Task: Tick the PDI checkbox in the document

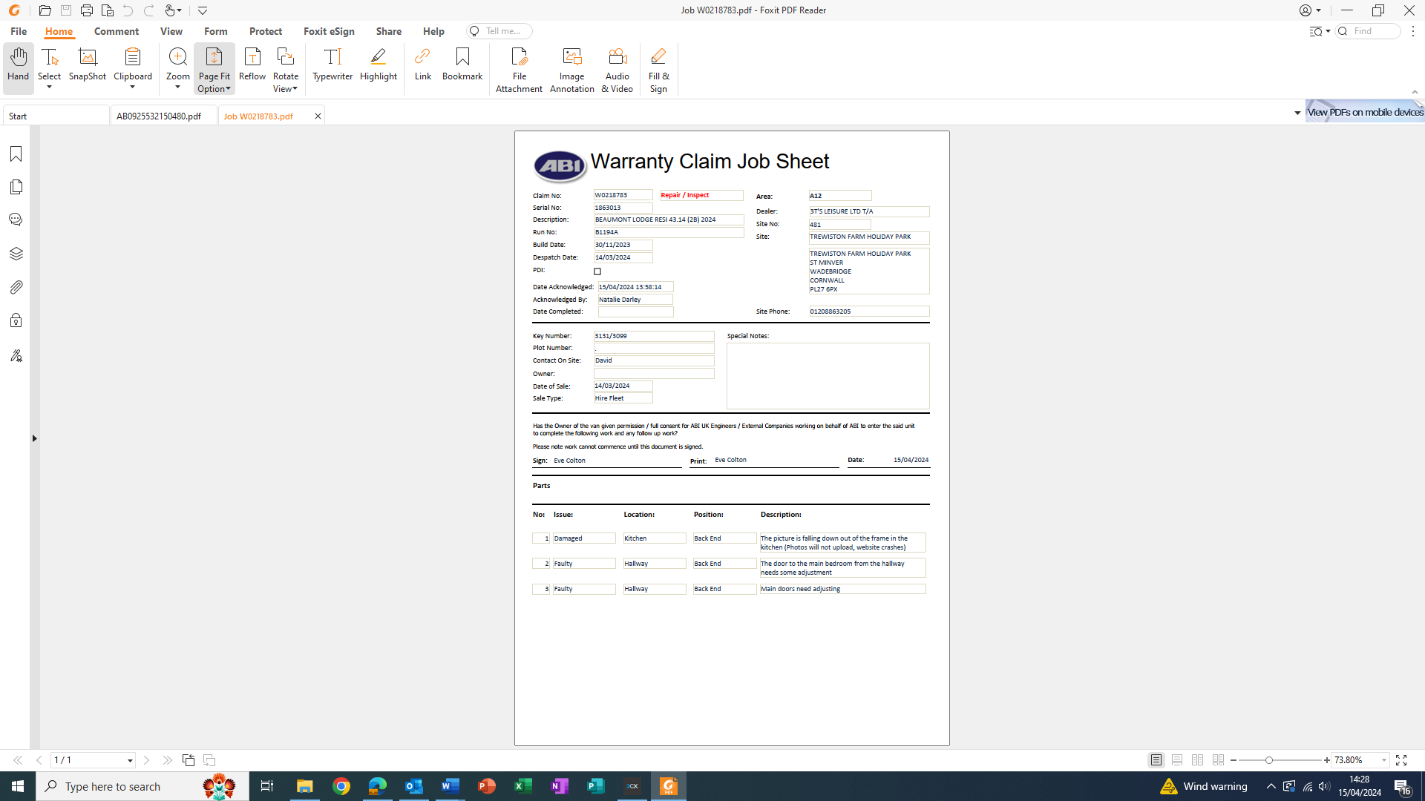Action: pyautogui.click(x=597, y=271)
